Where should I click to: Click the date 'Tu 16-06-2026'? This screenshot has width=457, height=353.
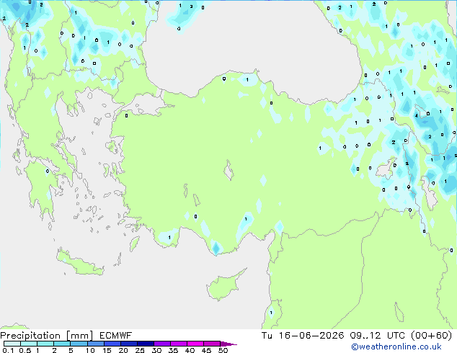click(x=303, y=336)
